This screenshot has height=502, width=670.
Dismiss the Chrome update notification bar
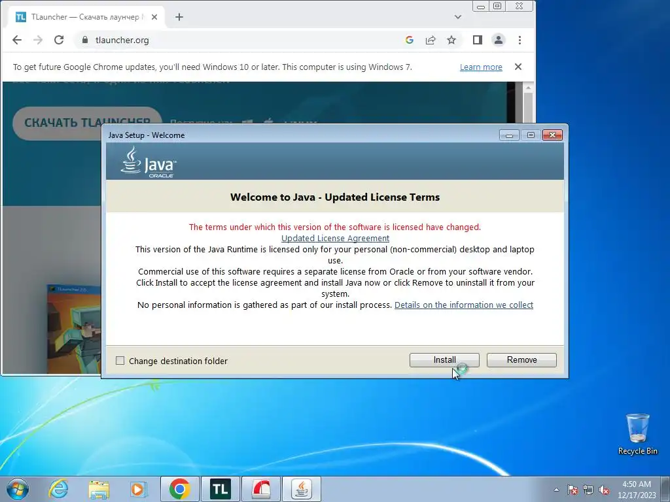(x=518, y=67)
